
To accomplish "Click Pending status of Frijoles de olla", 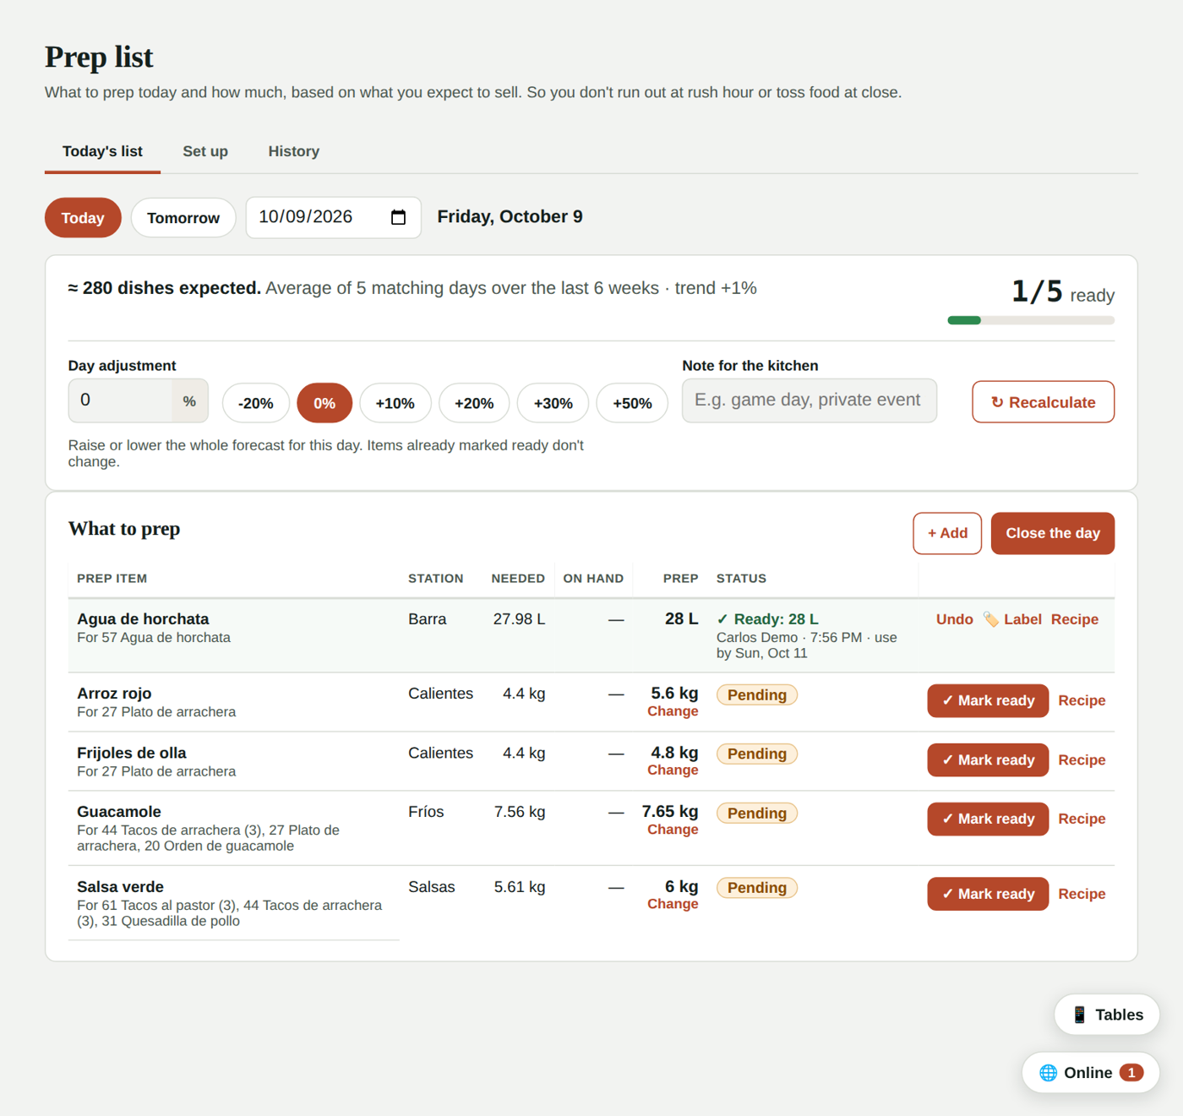I will click(x=757, y=754).
